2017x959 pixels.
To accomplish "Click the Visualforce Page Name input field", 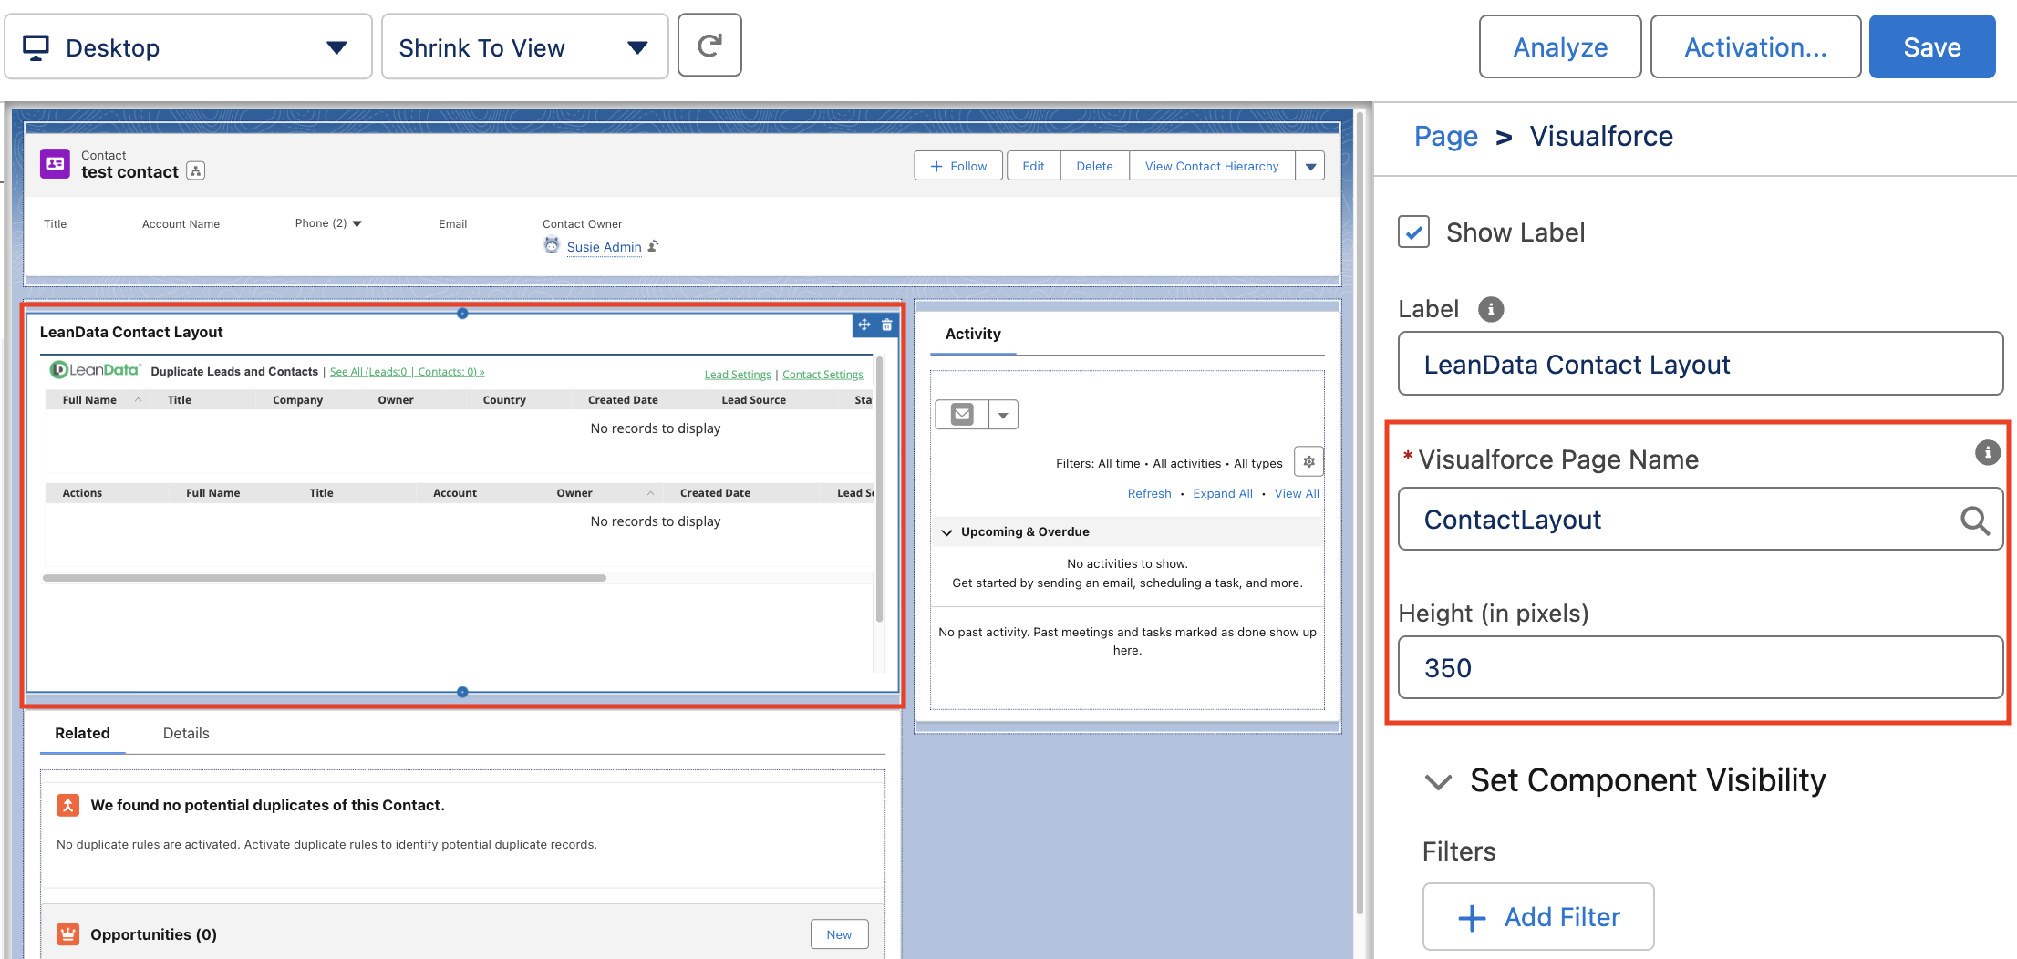I will (1701, 519).
